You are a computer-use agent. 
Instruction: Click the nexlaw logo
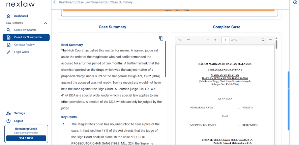coord(20,4)
